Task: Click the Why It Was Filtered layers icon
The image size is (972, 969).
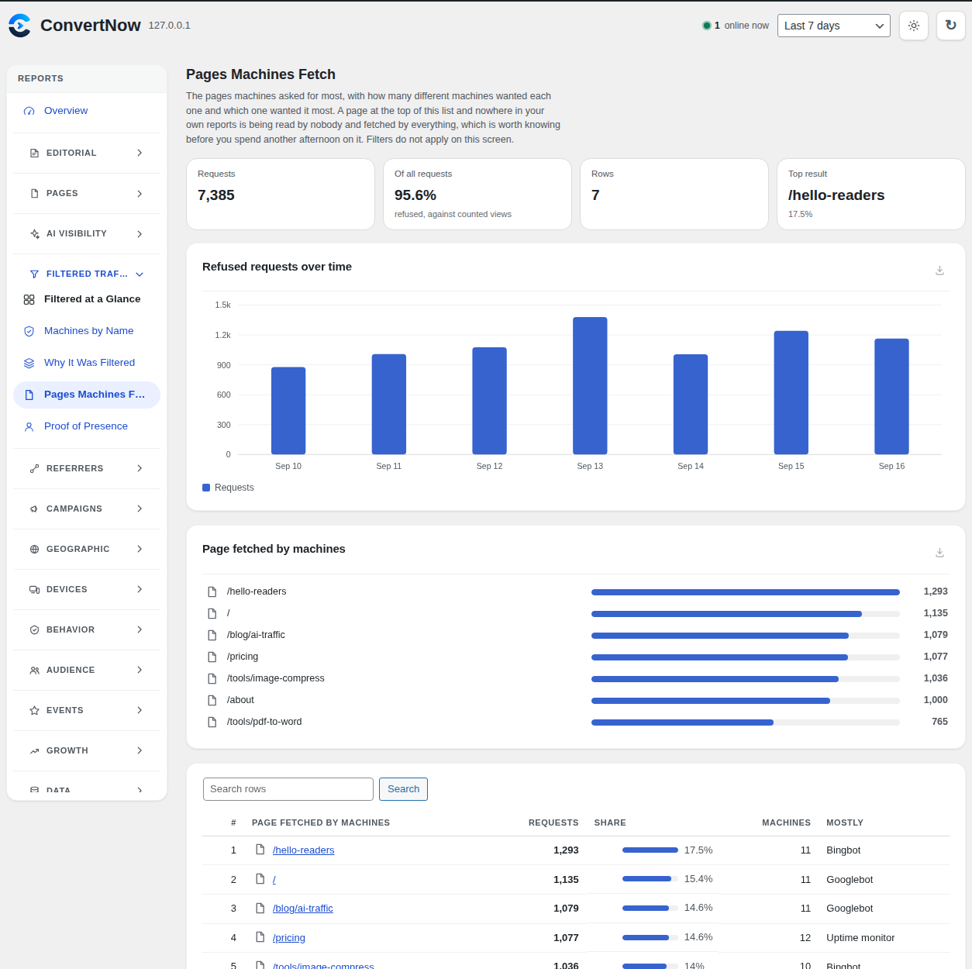Action: pyautogui.click(x=29, y=363)
